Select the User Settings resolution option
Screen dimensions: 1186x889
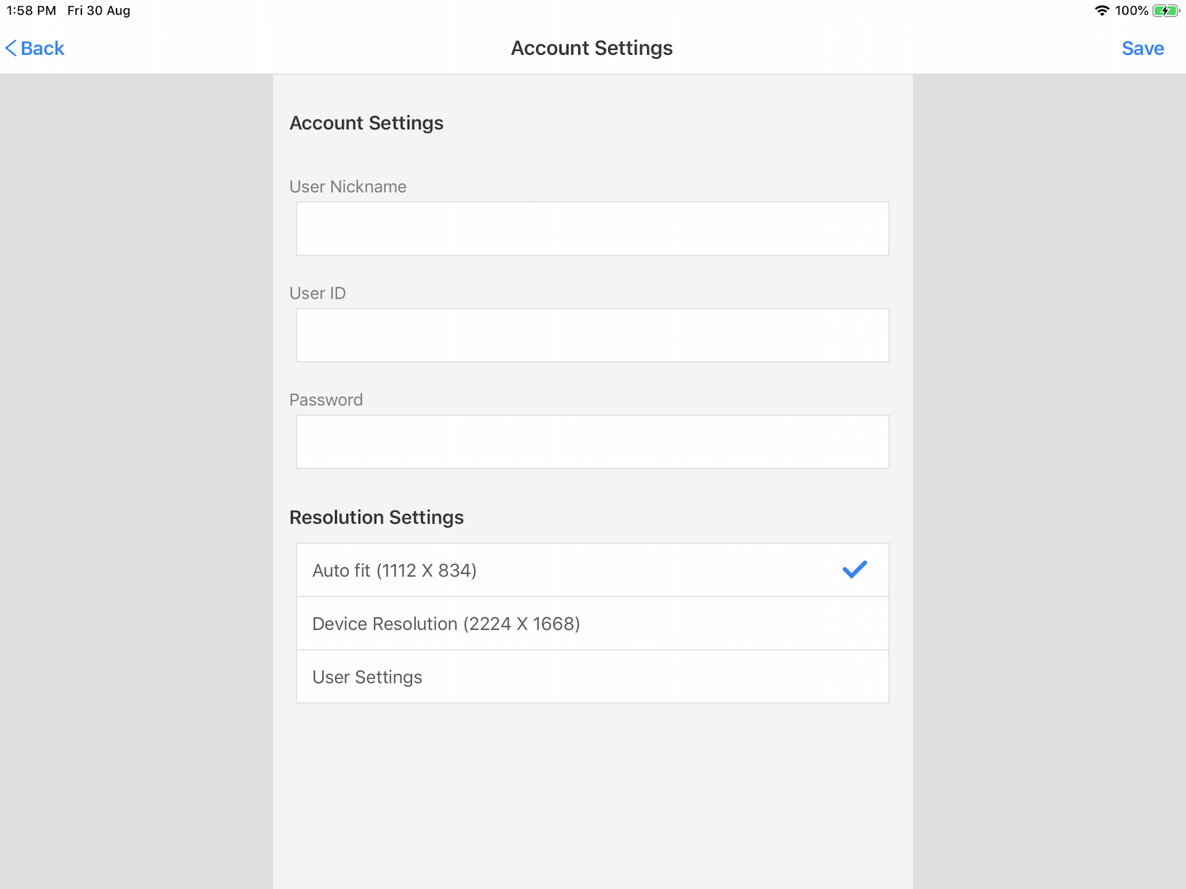[x=593, y=677]
